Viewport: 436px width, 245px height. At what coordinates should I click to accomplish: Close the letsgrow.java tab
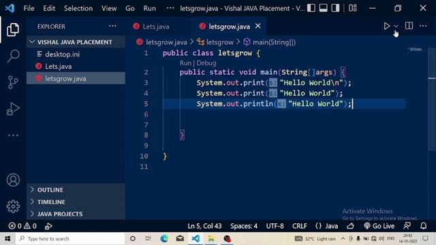(x=258, y=26)
